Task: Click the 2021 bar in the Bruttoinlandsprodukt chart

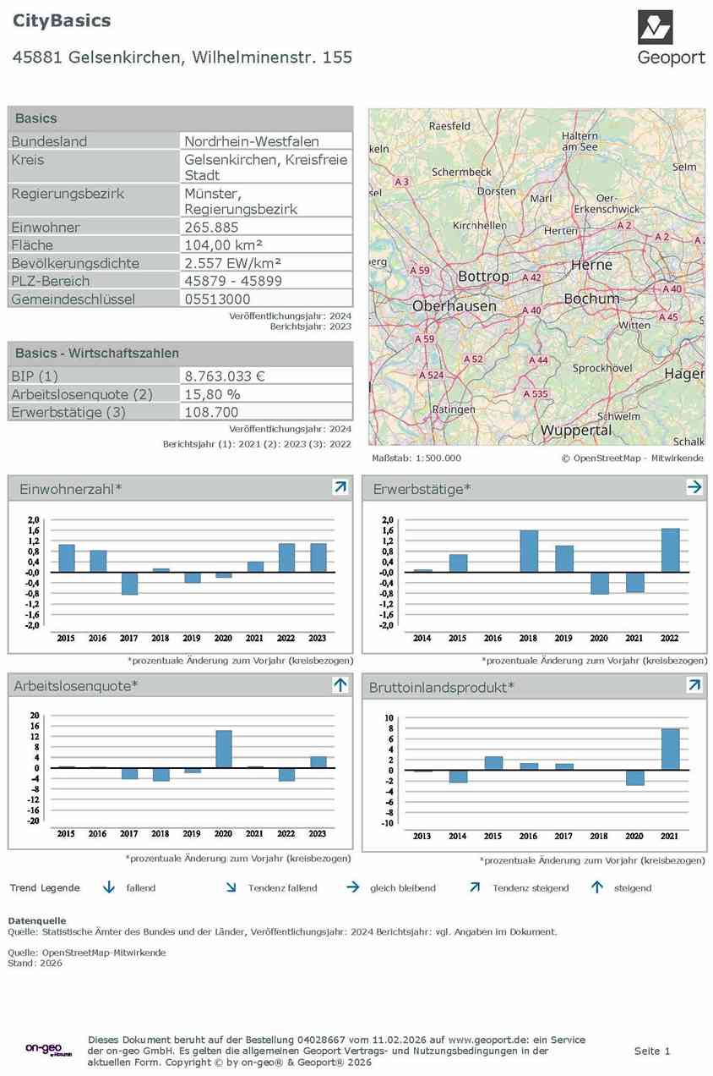Action: click(x=670, y=749)
